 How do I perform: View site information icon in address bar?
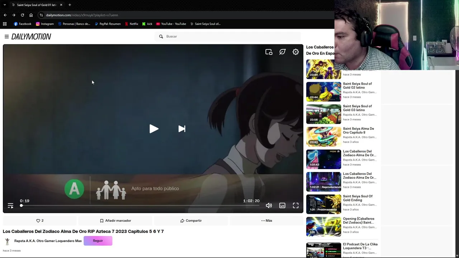pyautogui.click(x=41, y=15)
